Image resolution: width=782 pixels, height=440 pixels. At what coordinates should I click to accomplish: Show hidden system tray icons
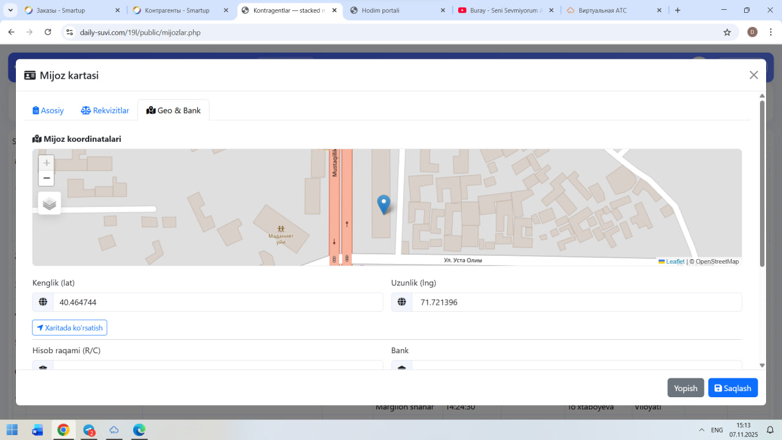700,430
